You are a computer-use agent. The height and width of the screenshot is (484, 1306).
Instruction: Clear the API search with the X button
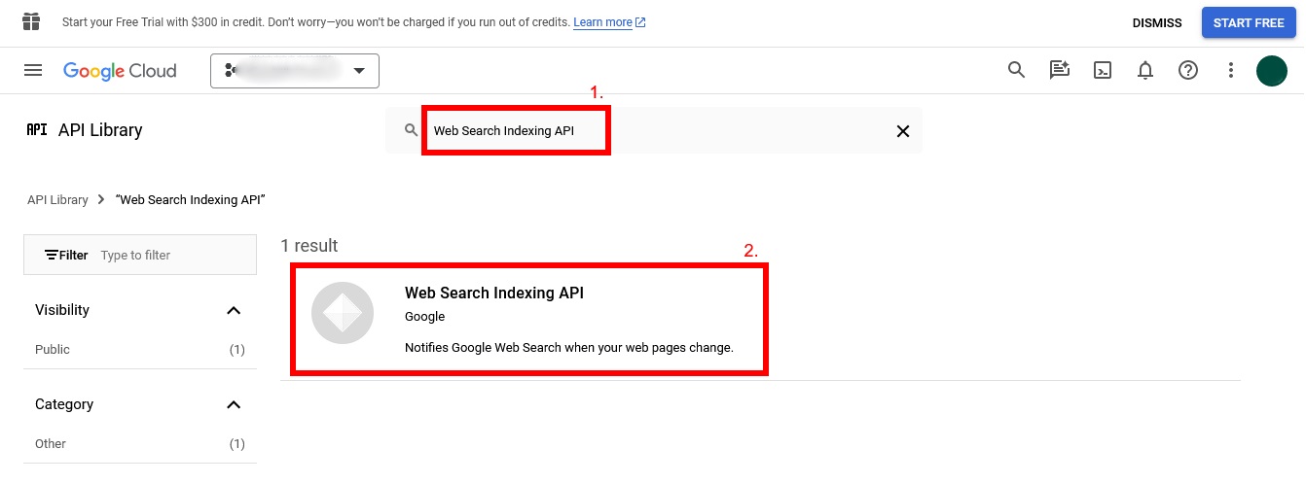coord(903,131)
